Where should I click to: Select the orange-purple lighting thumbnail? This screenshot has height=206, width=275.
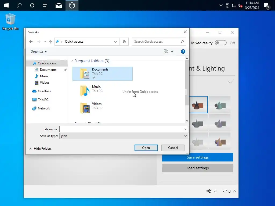220,141
